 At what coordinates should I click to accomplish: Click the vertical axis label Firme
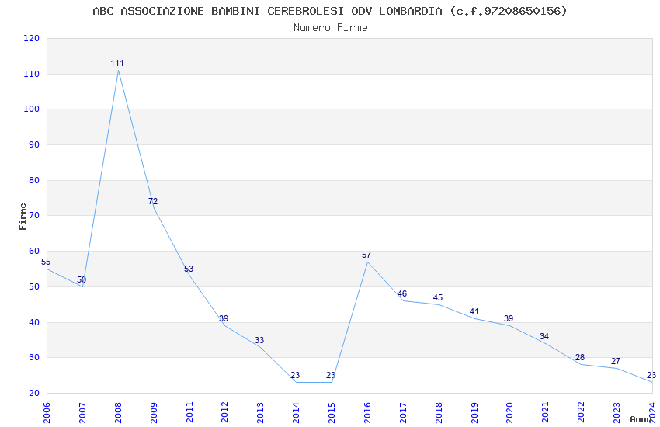(x=23, y=217)
